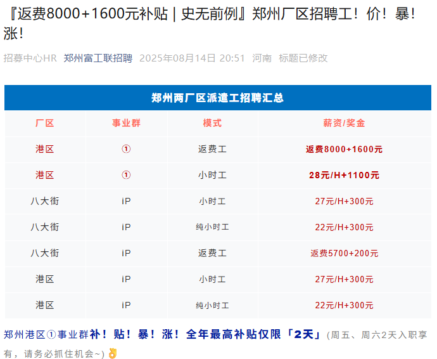Click the bold text 全年最高补贴仅限「2天」
The image size is (437, 359).
pos(254,335)
